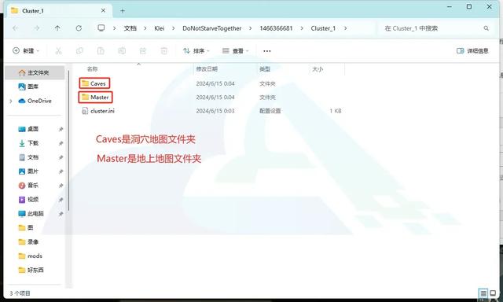Sort by 名称 column header
This screenshot has height=302, width=503.
coord(93,68)
